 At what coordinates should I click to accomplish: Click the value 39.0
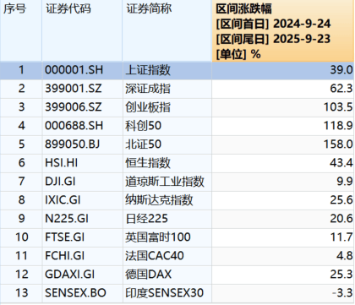pyautogui.click(x=341, y=70)
